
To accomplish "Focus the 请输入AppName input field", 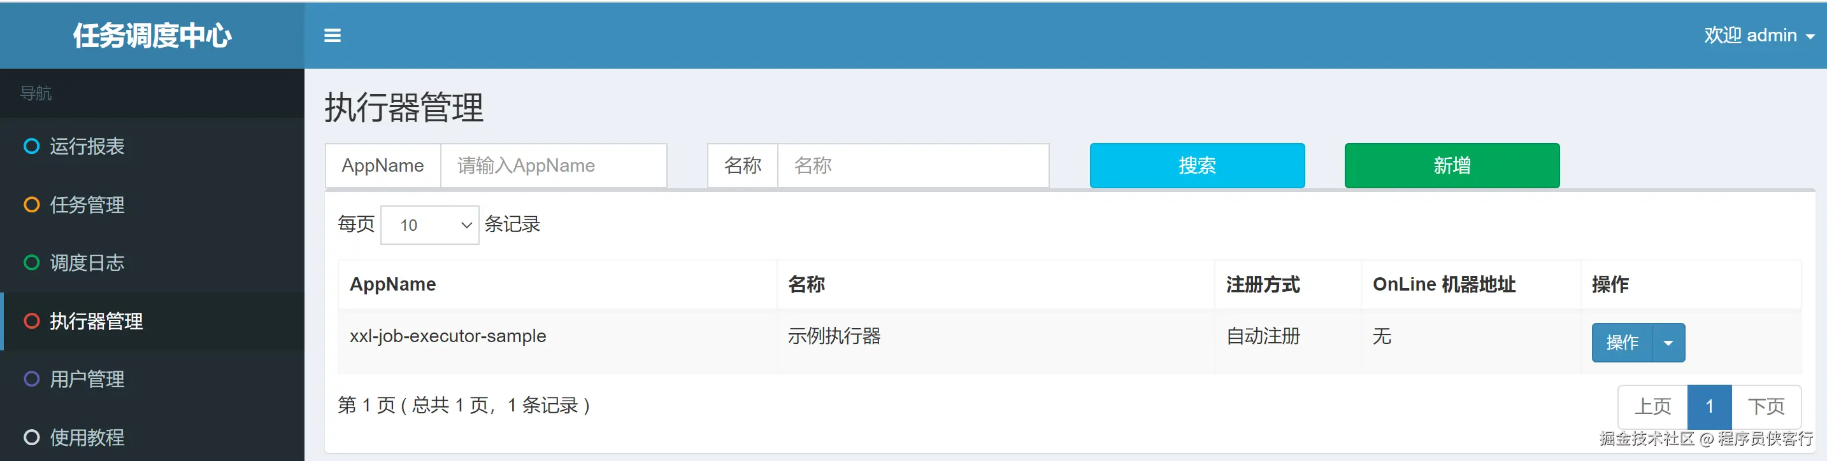I will coord(553,166).
